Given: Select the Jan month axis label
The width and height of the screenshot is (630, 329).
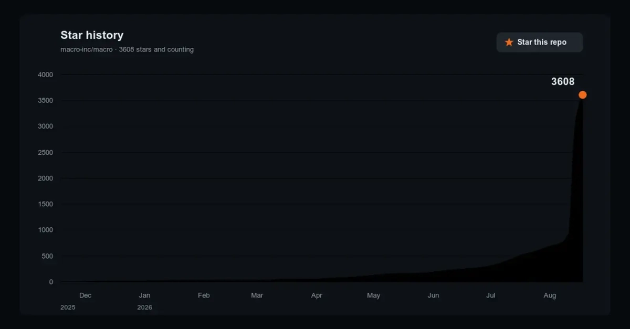Looking at the screenshot, I should click(144, 295).
